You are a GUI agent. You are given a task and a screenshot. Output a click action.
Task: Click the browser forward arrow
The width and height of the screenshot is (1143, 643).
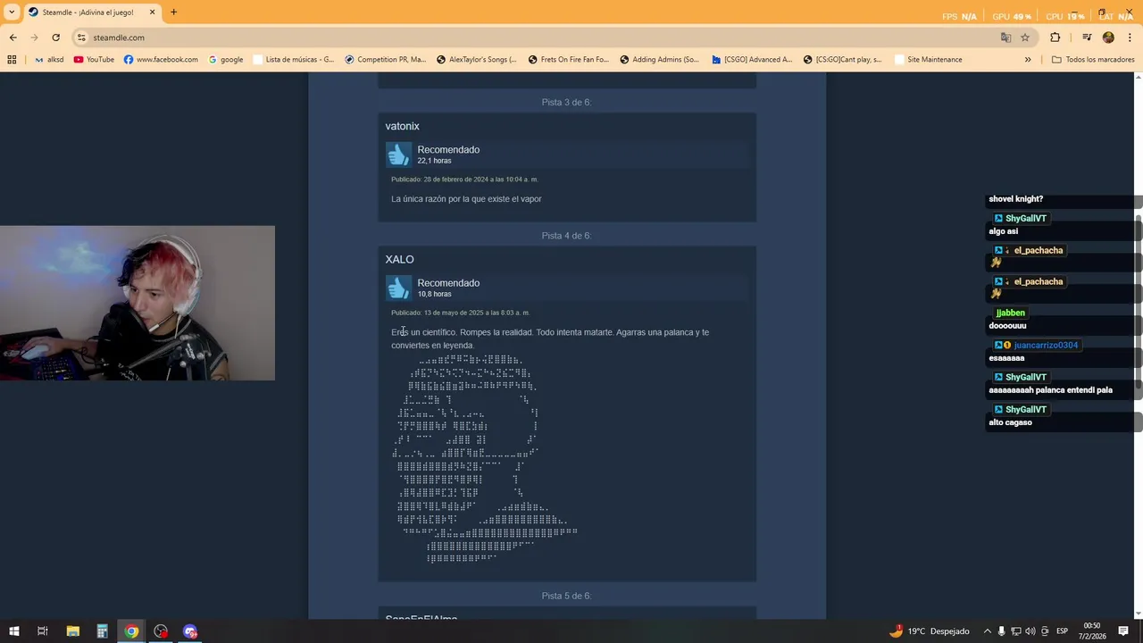pos(34,38)
